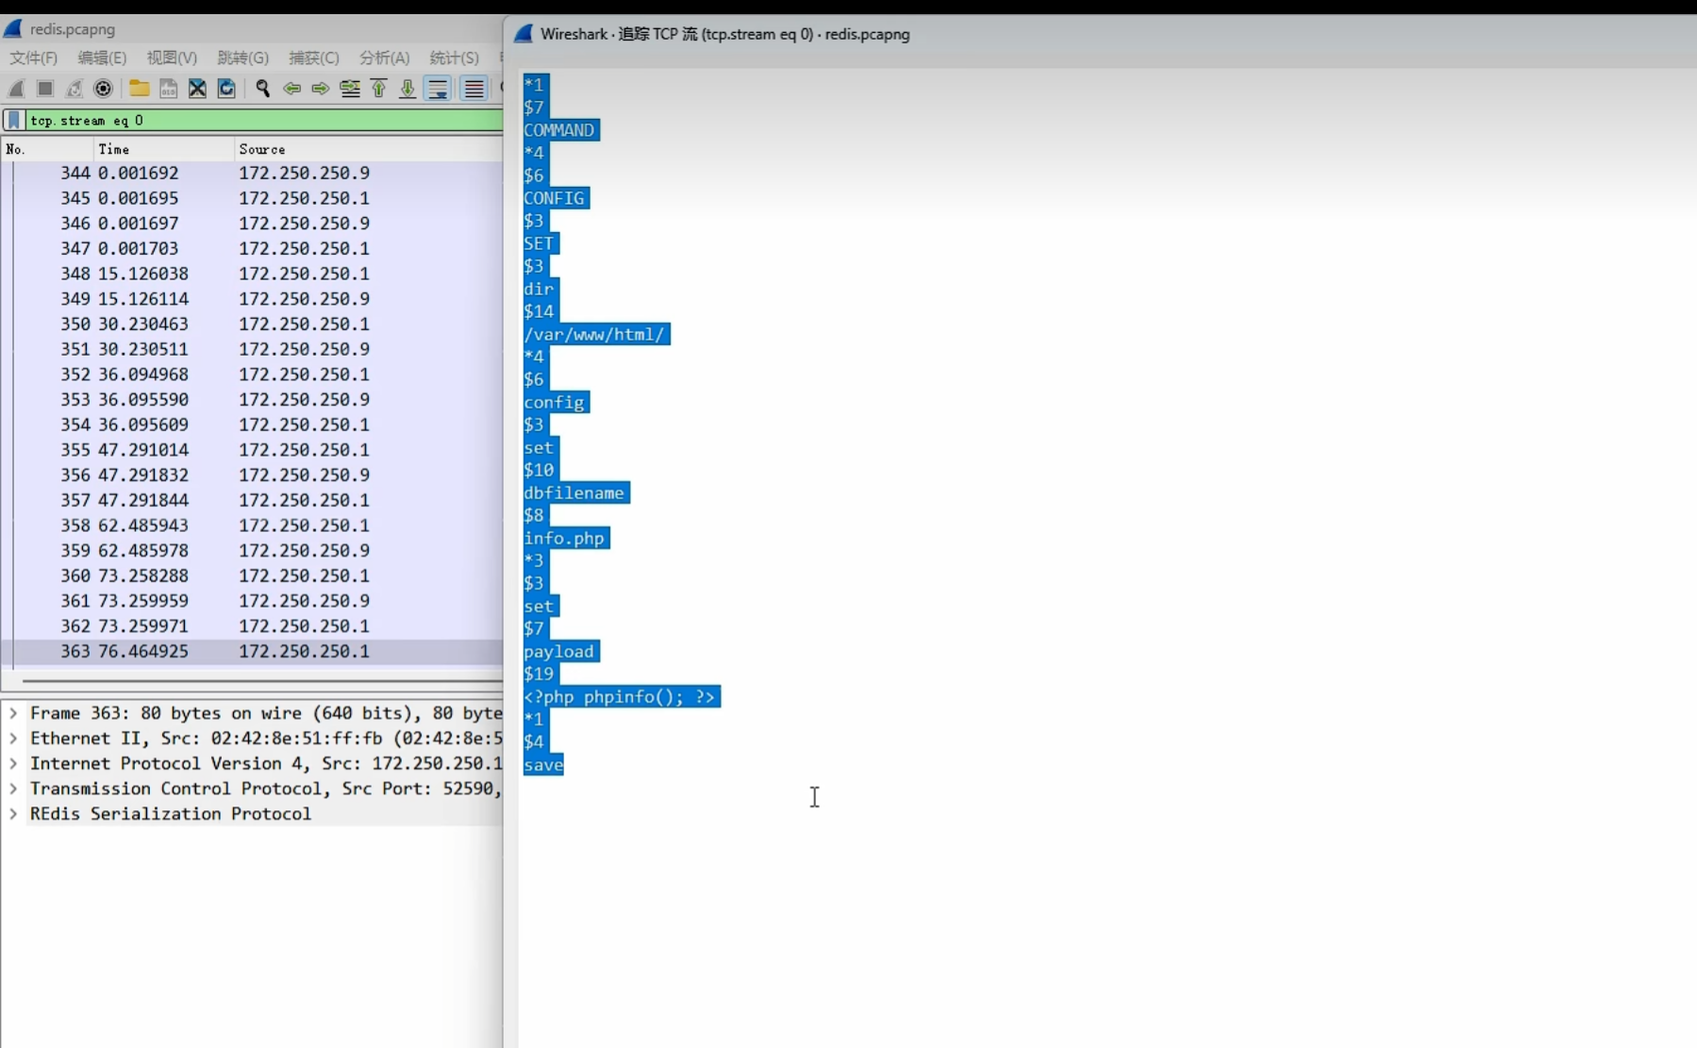Expand the Transmission Control Protocol row
The height and width of the screenshot is (1048, 1697).
point(13,789)
